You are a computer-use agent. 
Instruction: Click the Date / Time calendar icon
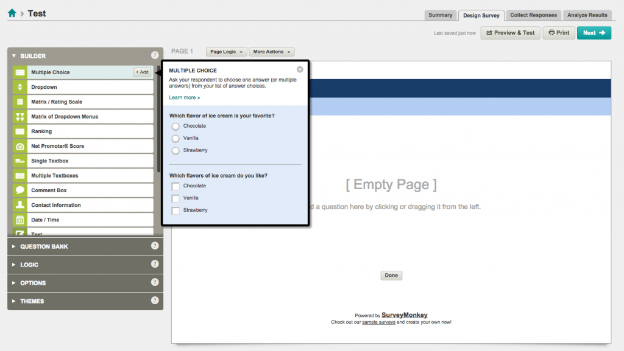click(19, 220)
